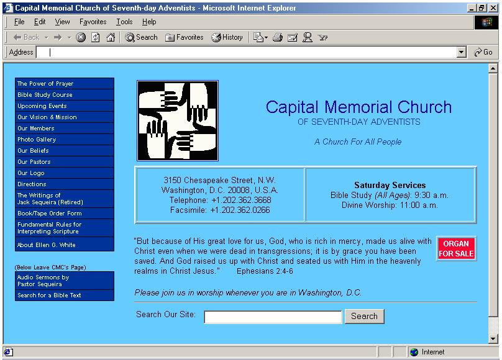Image resolution: width=502 pixels, height=360 pixels.
Task: Click the scrollbar down arrow
Action: [493, 338]
